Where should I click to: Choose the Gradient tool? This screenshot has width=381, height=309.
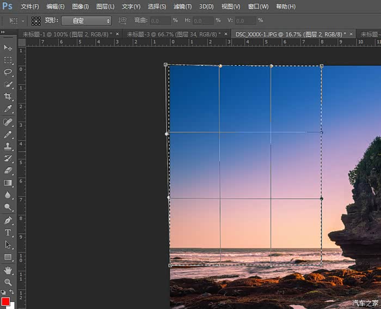click(8, 183)
